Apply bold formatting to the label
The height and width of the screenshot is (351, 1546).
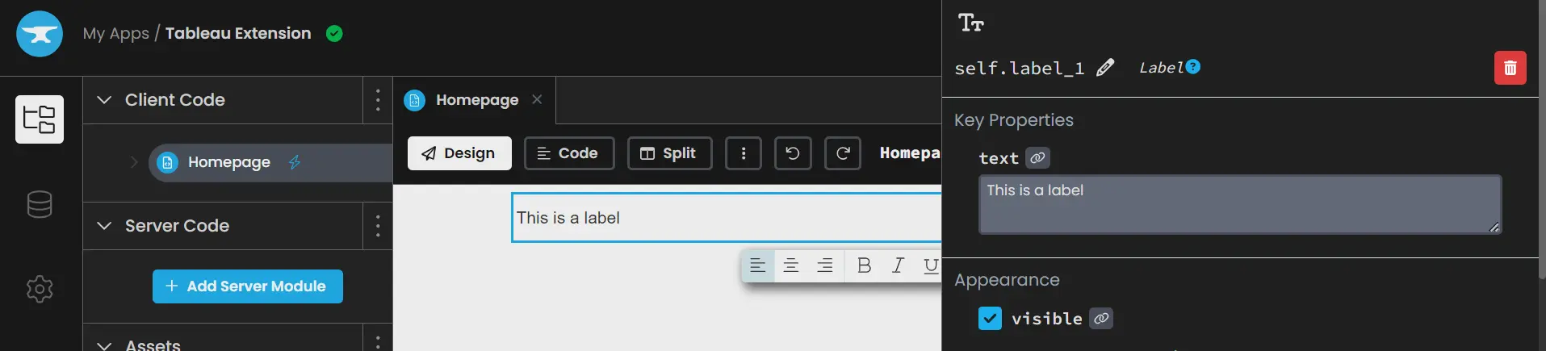(x=864, y=265)
